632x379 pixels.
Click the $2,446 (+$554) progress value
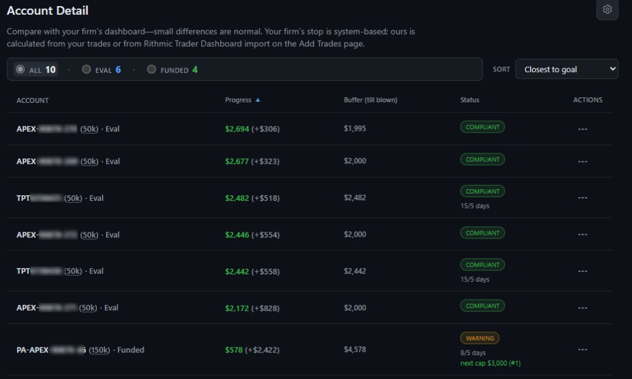point(252,235)
